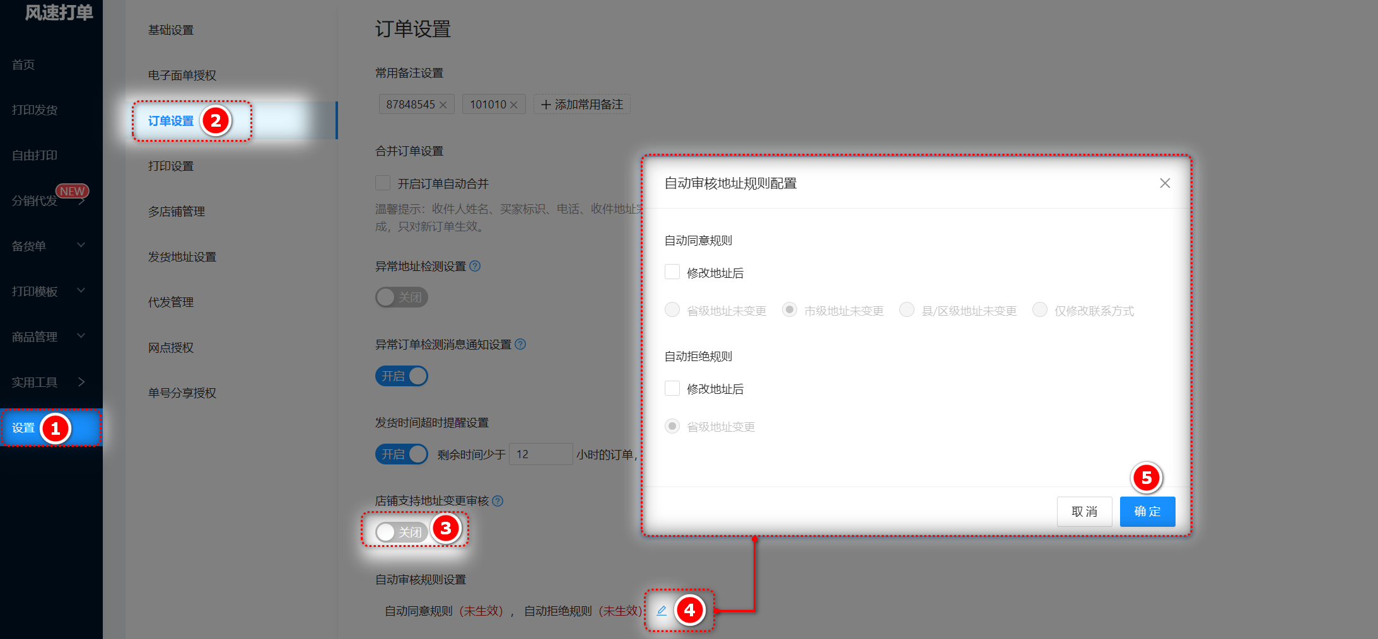Close the 自动审核地址规则配置 dialog with X

pos(1164,183)
